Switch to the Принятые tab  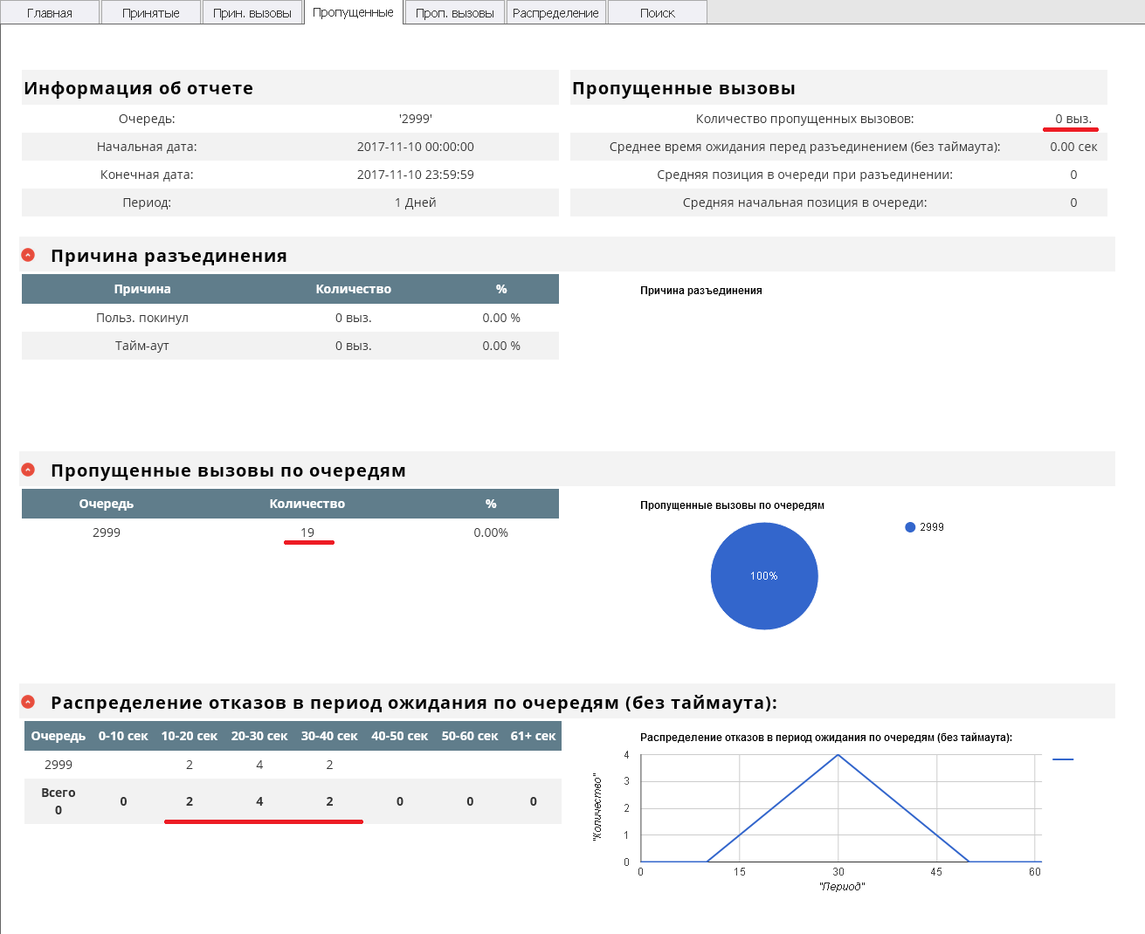[x=151, y=13]
